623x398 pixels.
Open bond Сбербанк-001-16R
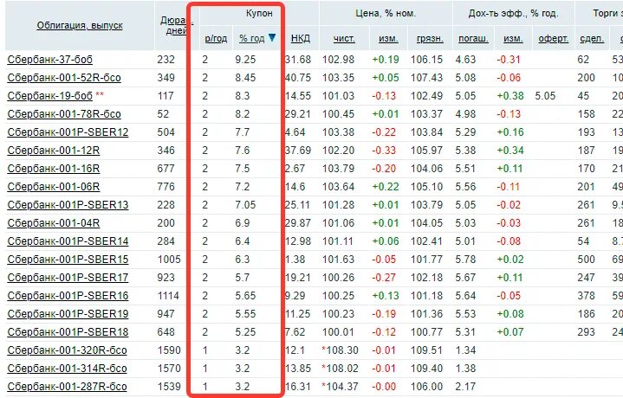click(54, 169)
